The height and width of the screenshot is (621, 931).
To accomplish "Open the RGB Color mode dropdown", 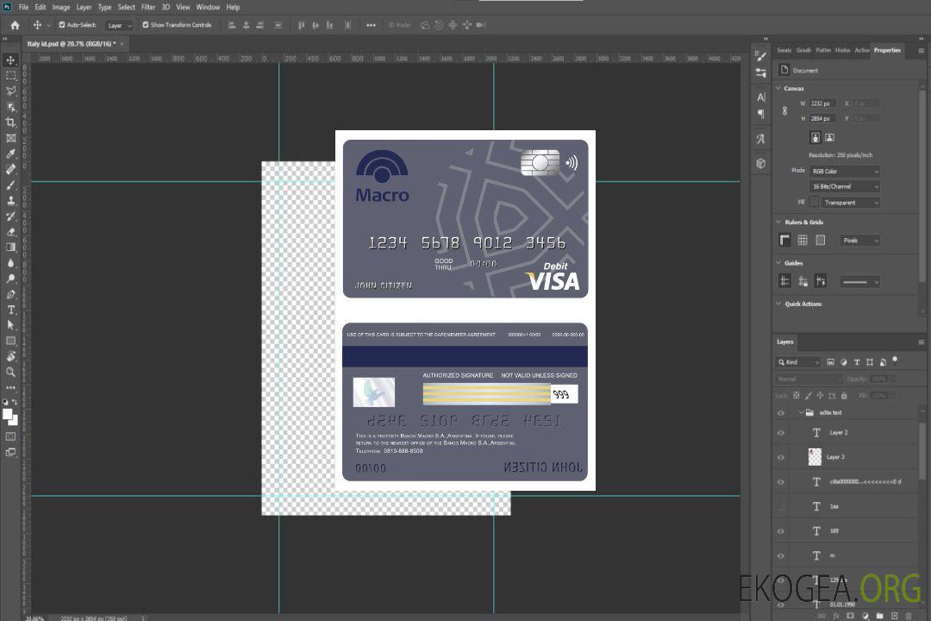I will 844,171.
